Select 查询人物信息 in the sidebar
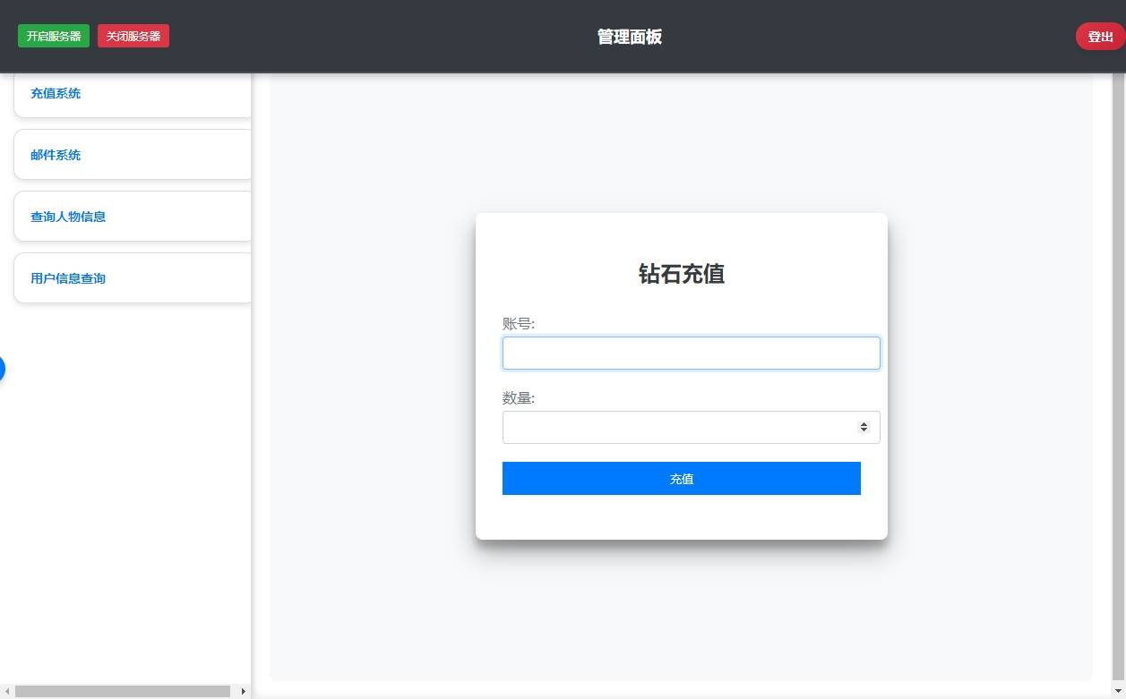 (x=133, y=217)
